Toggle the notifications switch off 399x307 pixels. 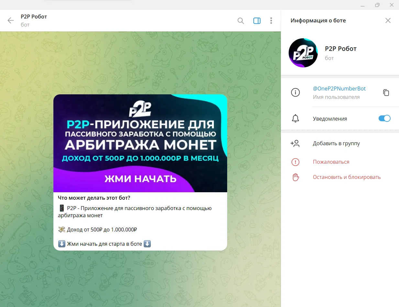click(x=384, y=118)
